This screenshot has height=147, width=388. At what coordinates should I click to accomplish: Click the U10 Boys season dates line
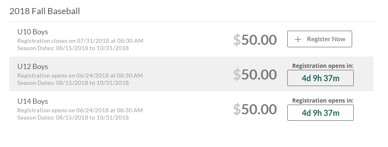click(x=73, y=48)
